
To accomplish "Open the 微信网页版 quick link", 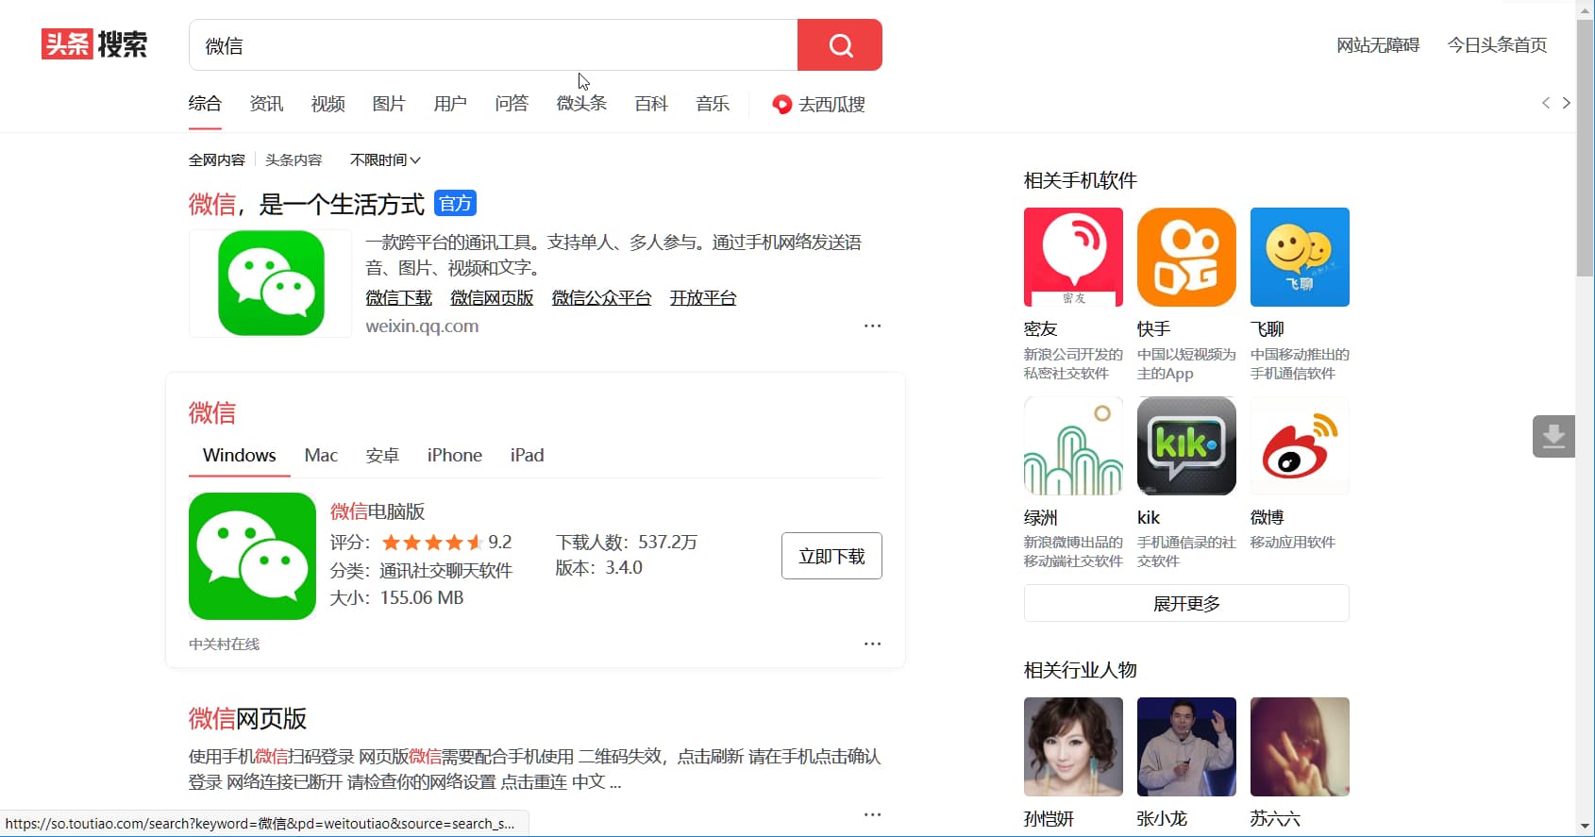I will pos(492,298).
